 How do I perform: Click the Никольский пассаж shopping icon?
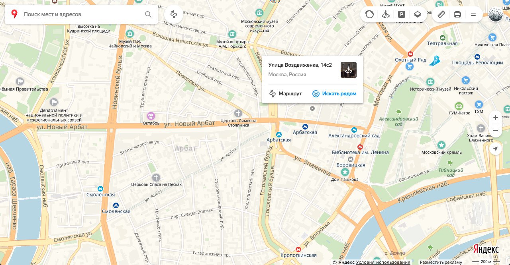(x=466, y=81)
